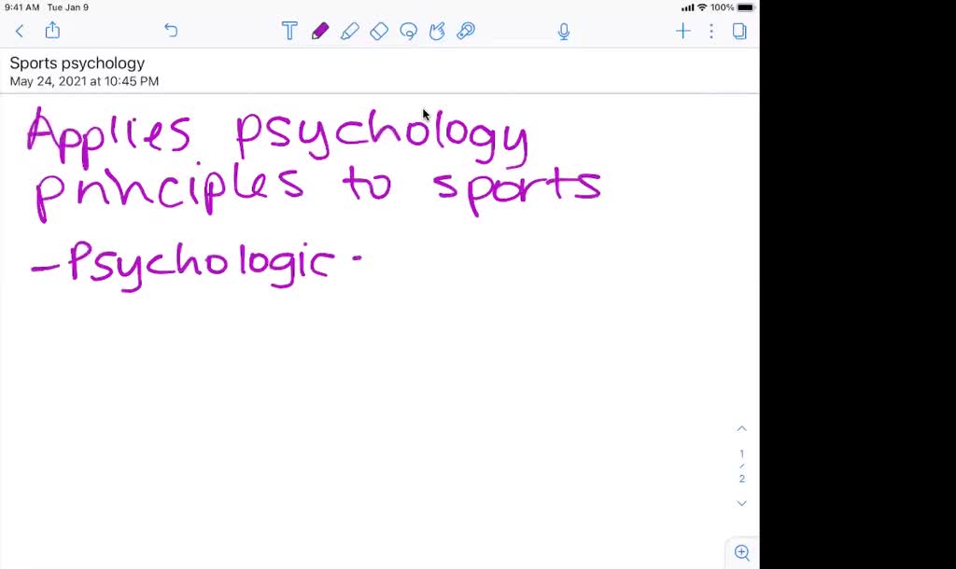Expand the next page with the down chevron

[x=741, y=503]
